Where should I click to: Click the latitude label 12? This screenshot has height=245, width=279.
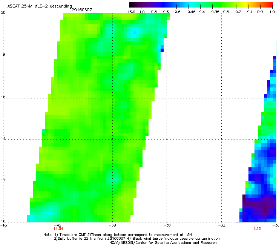3,180
